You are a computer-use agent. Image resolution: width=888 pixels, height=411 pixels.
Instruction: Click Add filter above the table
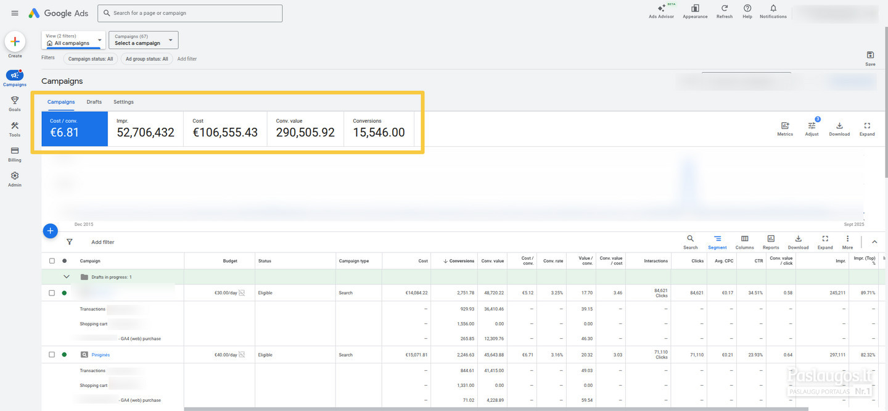tap(103, 242)
